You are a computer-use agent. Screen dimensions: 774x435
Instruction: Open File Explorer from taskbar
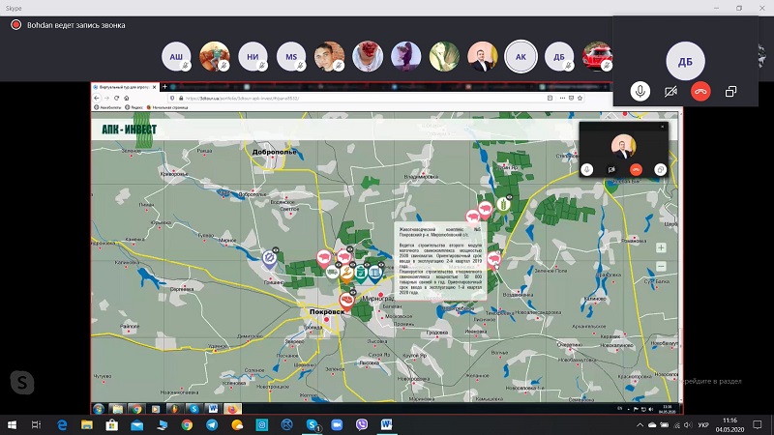coord(87,424)
